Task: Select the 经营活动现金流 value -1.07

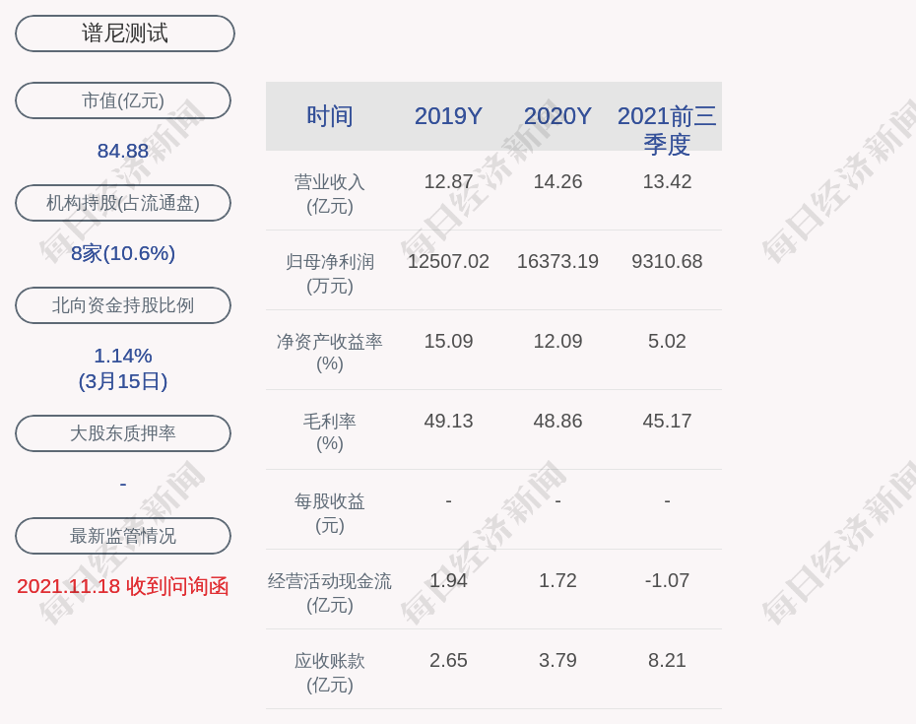Action: click(667, 580)
